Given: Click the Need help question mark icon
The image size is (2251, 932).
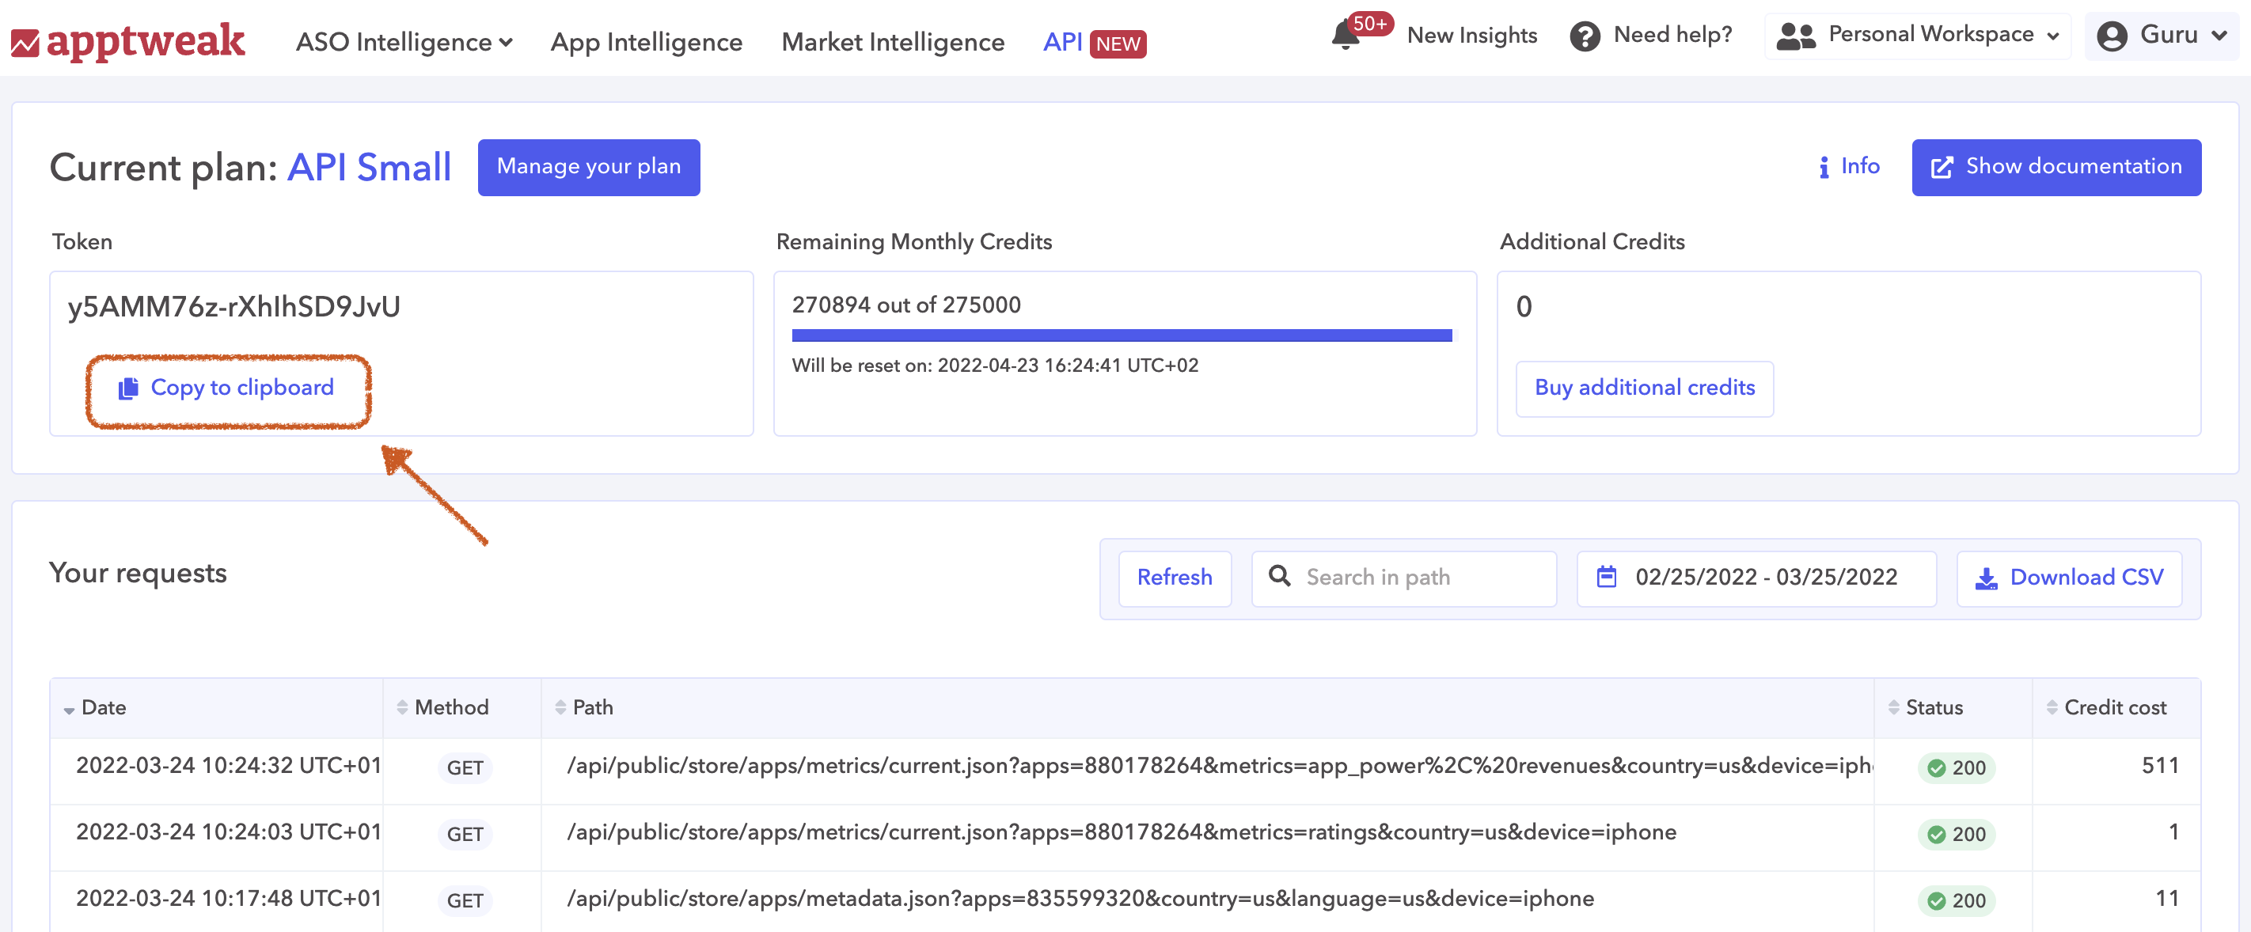Looking at the screenshot, I should pyautogui.click(x=1585, y=36).
